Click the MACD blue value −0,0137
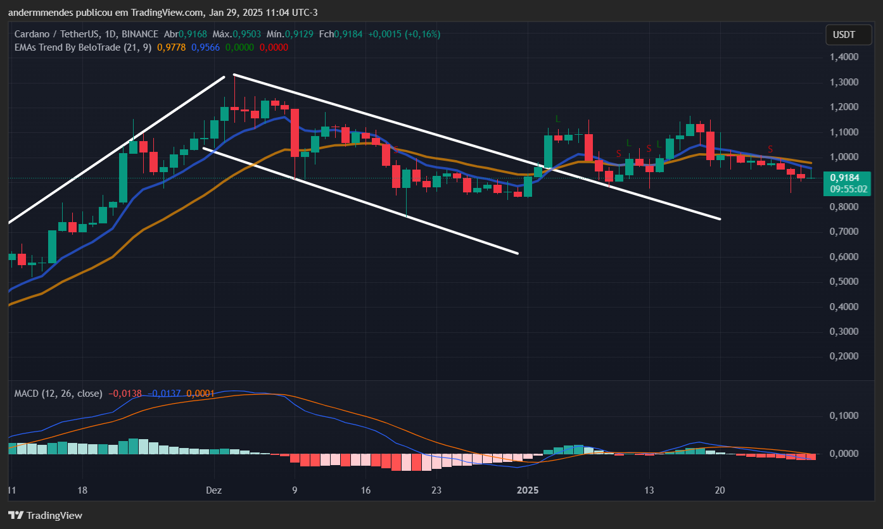 click(165, 393)
